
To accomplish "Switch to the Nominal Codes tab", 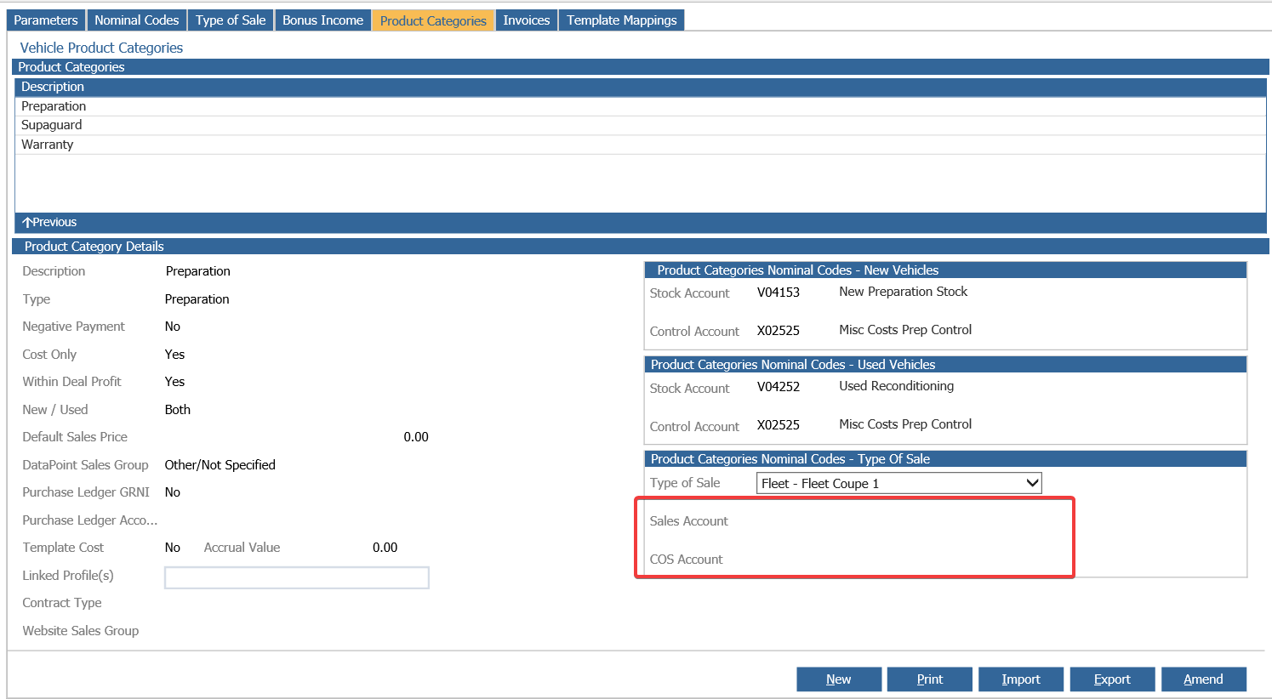I will (137, 20).
